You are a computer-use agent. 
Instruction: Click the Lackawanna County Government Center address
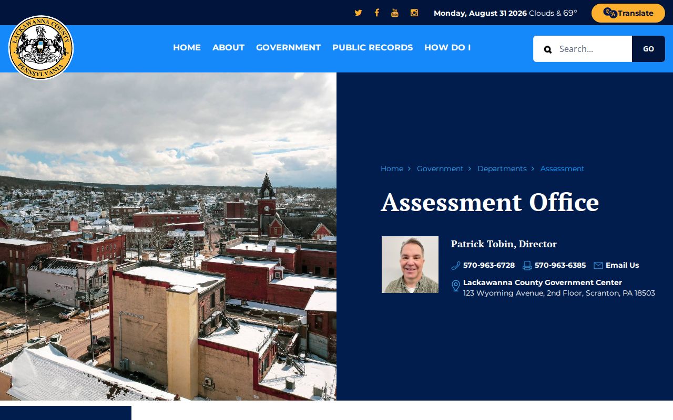pyautogui.click(x=559, y=288)
